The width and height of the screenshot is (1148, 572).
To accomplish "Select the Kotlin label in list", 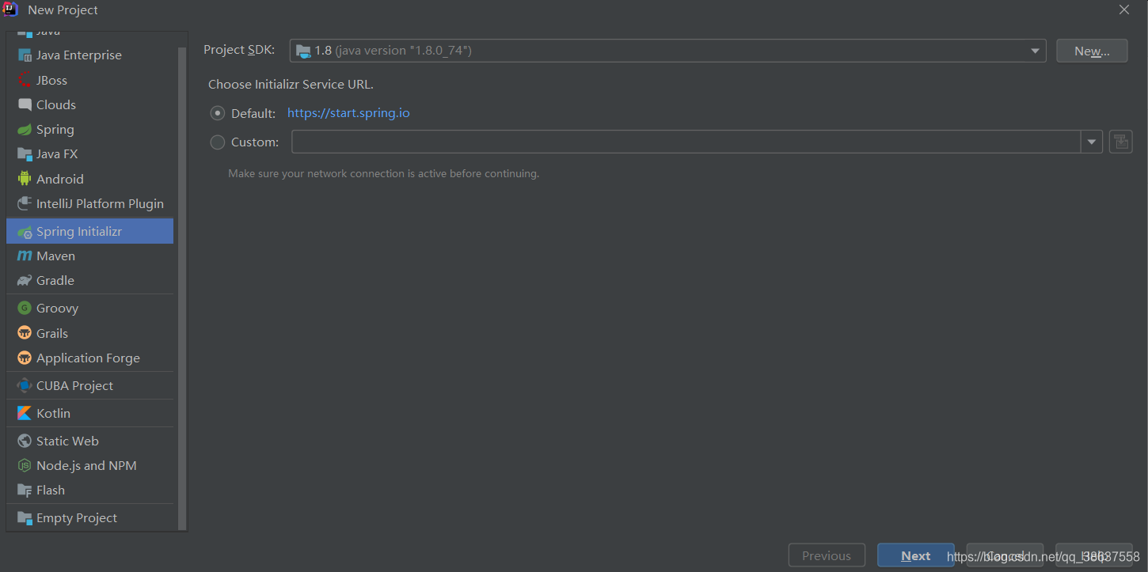I will (53, 413).
